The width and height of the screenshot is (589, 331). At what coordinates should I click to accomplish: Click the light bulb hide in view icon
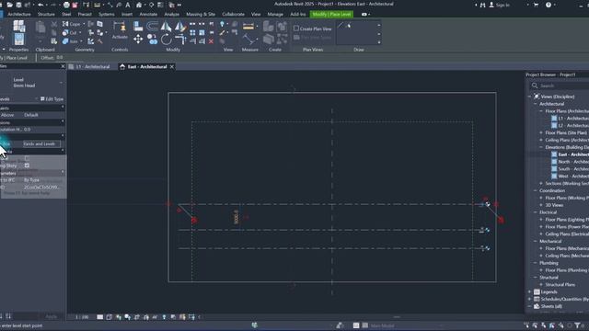pos(222,24)
